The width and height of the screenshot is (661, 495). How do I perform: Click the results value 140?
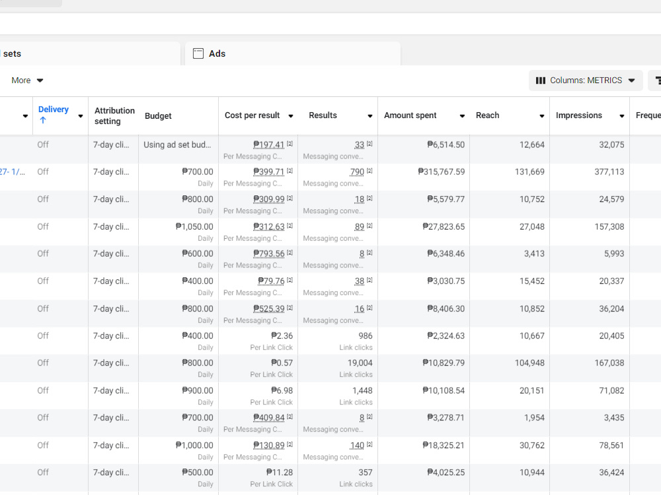click(x=357, y=445)
